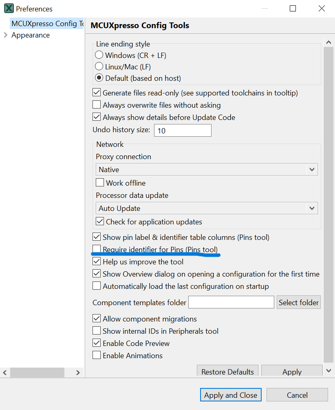Enable Automatically load last configuration on startup
Image resolution: width=335 pixels, height=410 pixels.
(x=97, y=286)
